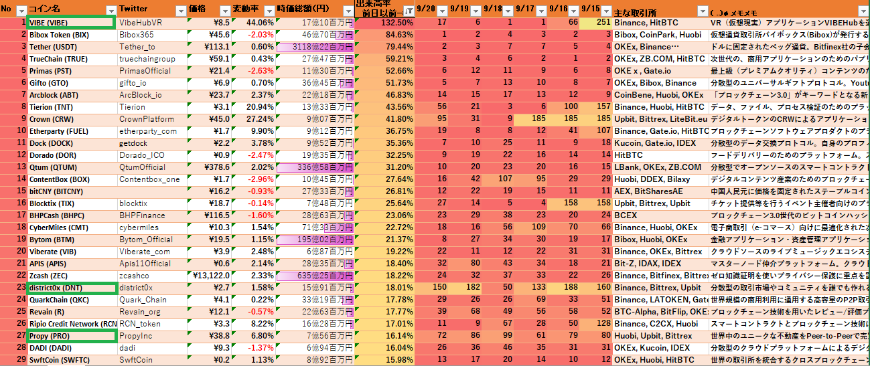Image resolution: width=870 pixels, height=366 pixels.
Task: Open the 9/20 column filter dropdown
Action: point(441,11)
